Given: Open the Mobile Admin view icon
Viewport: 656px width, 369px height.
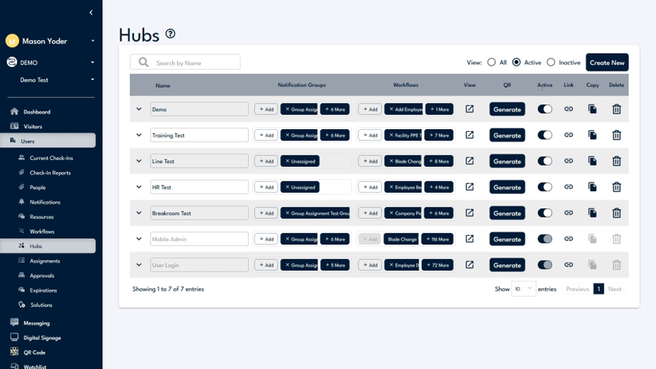Looking at the screenshot, I should coord(470,239).
